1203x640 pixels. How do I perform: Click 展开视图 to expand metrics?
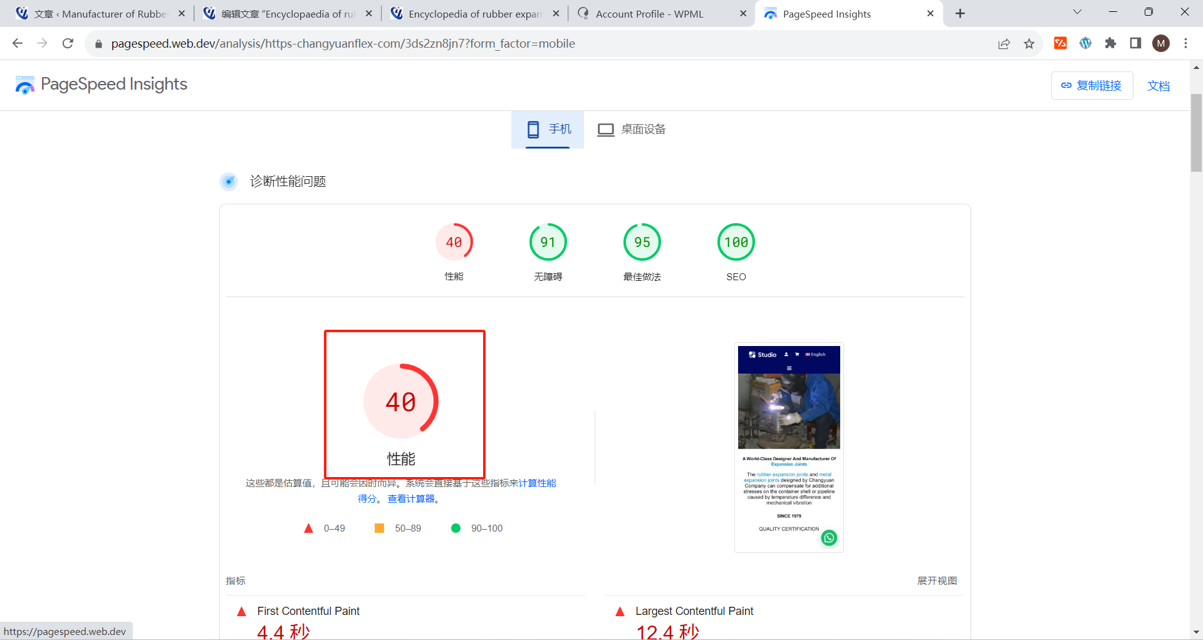coord(937,581)
